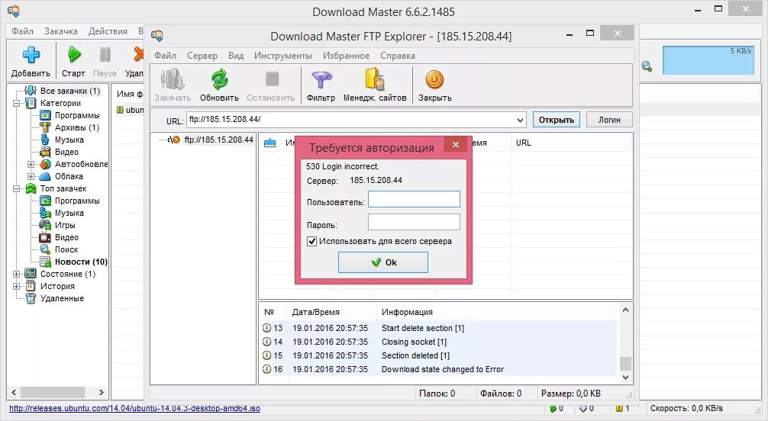Click the Пользователь input field
Viewport: 768px width, 421px height.
click(x=414, y=199)
